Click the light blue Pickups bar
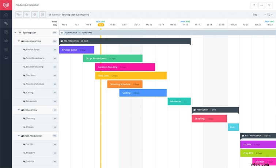Screen dimensions: 276x168 click(x=233, y=127)
